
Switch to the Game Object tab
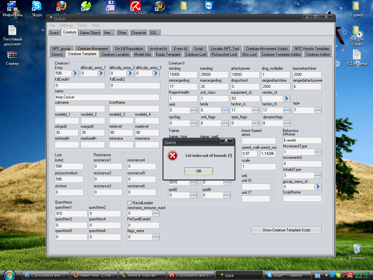pyautogui.click(x=90, y=33)
